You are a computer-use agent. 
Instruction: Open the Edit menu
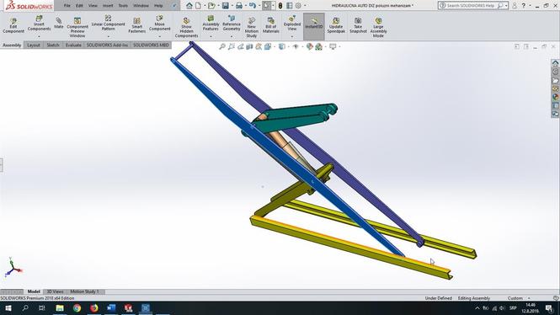pyautogui.click(x=79, y=6)
